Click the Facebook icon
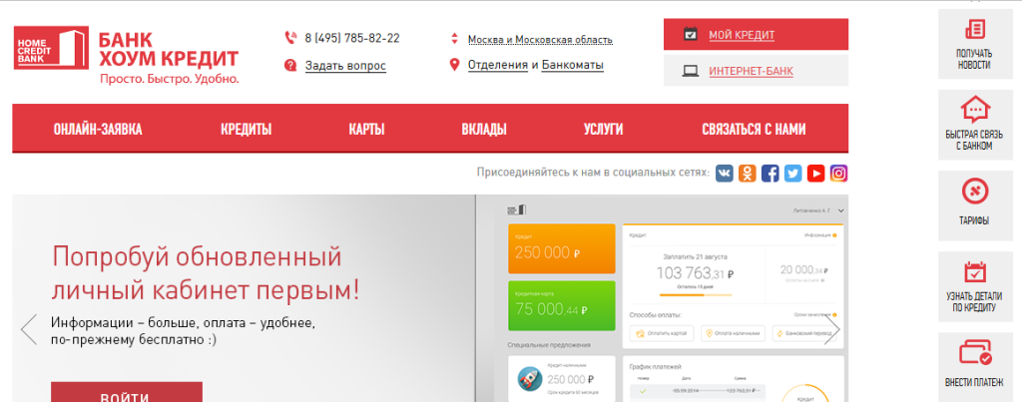This screenshot has width=1022, height=402. coord(770,173)
